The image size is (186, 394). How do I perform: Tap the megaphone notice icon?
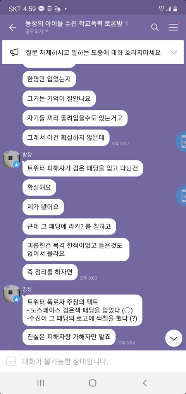pos(14,52)
